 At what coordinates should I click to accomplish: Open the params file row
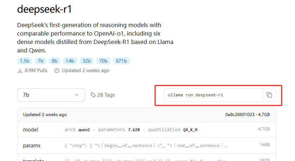pyautogui.click(x=147, y=146)
